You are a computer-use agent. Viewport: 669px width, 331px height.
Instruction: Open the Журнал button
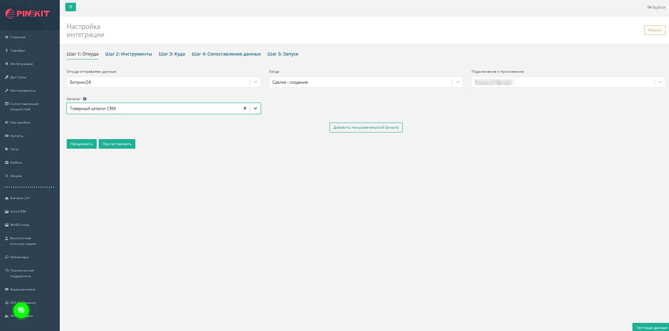655,30
